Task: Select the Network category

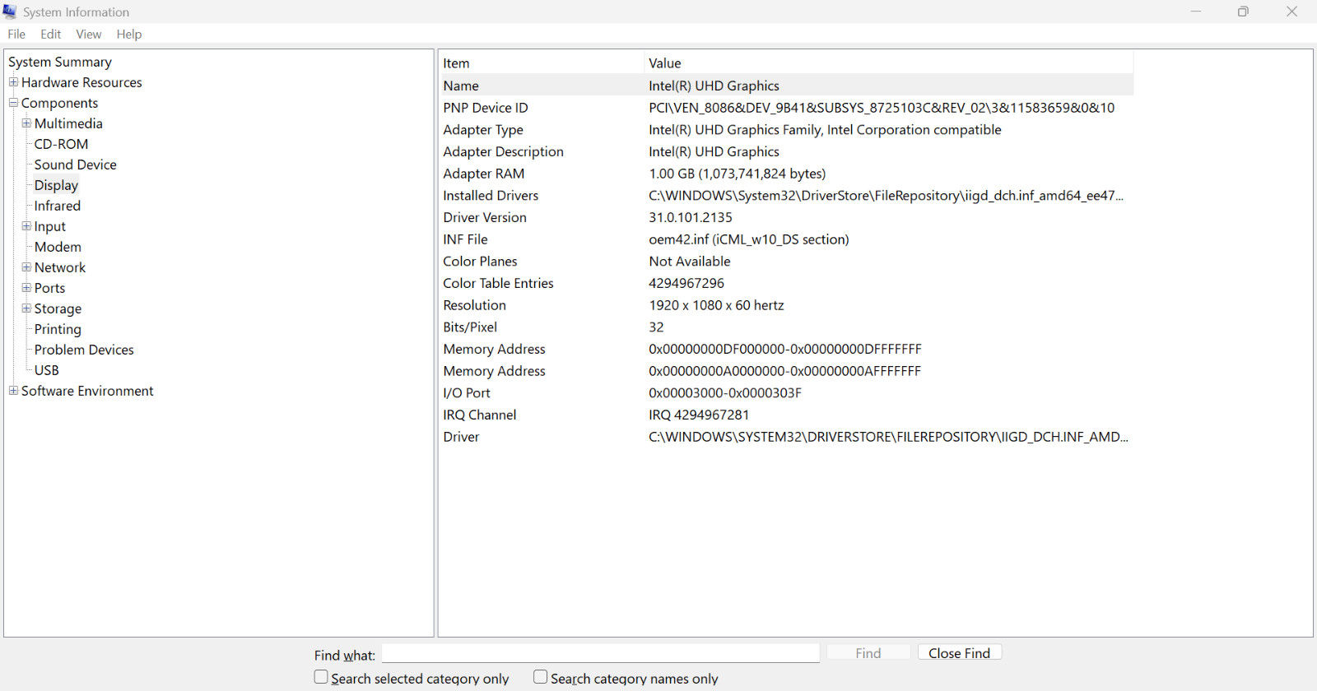Action: 60,267
